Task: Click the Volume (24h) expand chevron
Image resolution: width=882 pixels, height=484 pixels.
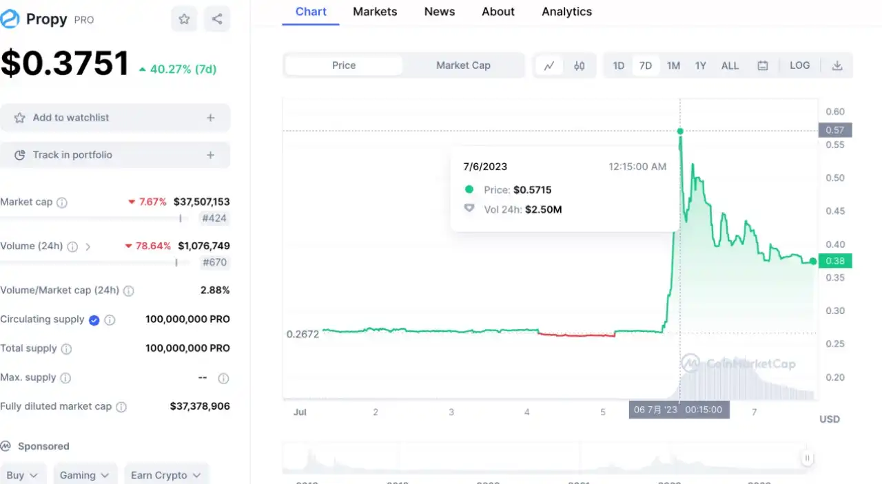Action: point(88,246)
